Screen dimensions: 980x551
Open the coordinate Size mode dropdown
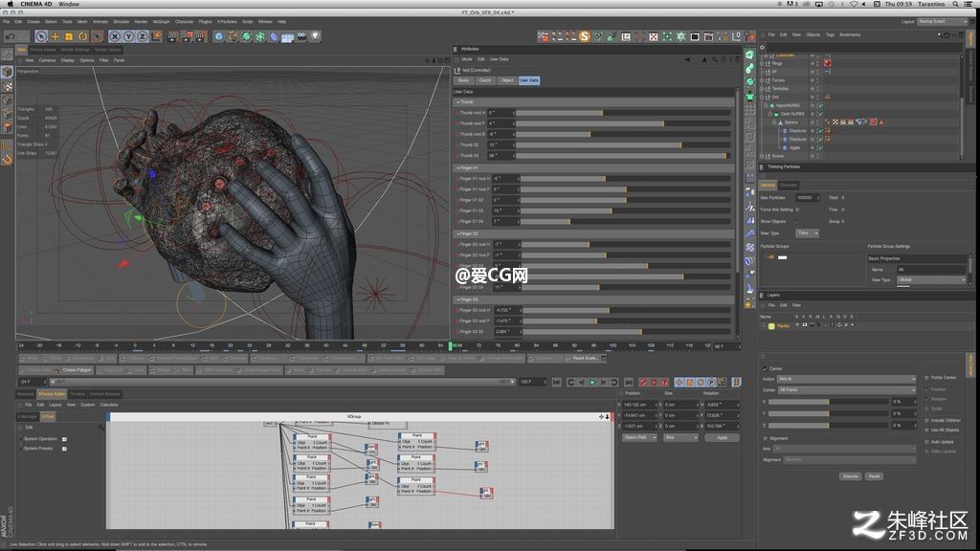pos(680,438)
